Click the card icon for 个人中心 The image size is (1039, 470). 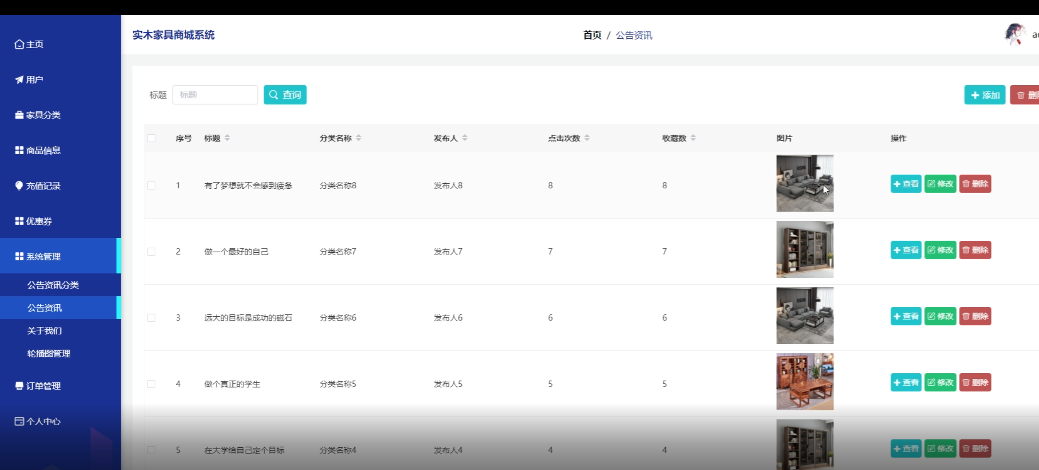tap(19, 421)
